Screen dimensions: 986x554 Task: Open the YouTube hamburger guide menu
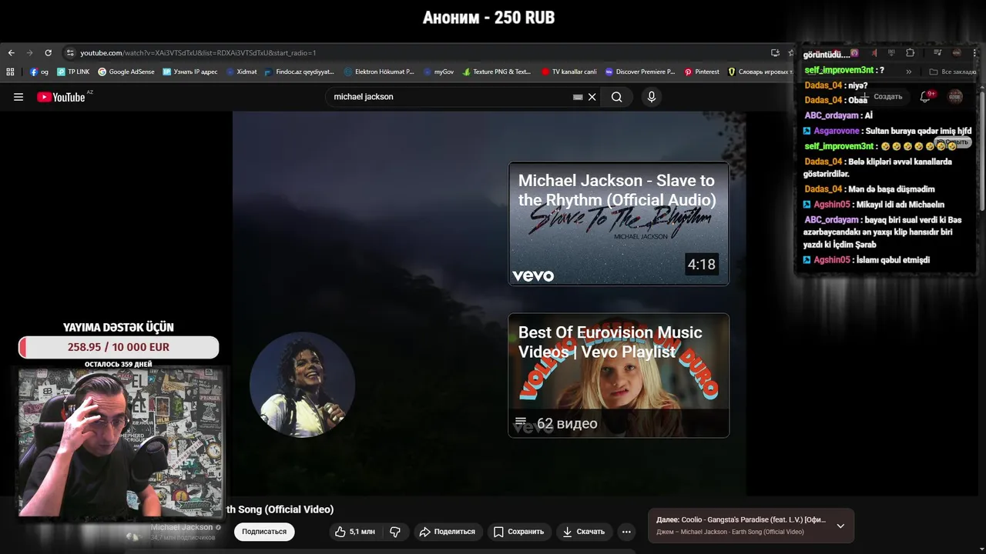(x=18, y=97)
